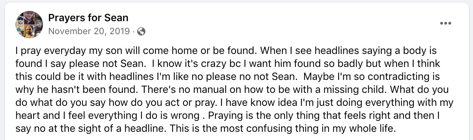Click the line starting "do what do you say"

click(234, 103)
